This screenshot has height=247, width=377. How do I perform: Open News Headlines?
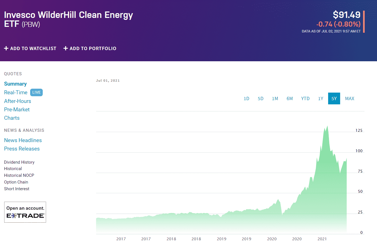pyautogui.click(x=23, y=140)
